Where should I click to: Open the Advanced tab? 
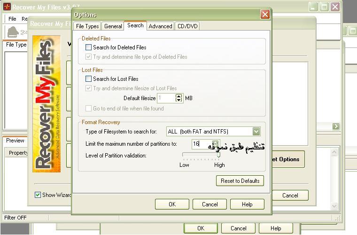point(160,26)
